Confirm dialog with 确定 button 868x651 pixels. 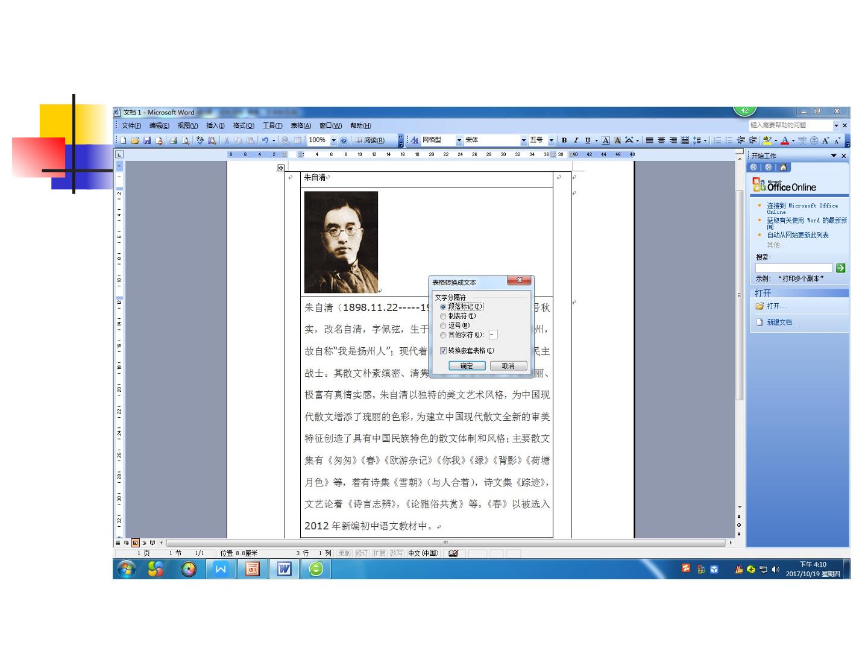click(467, 366)
